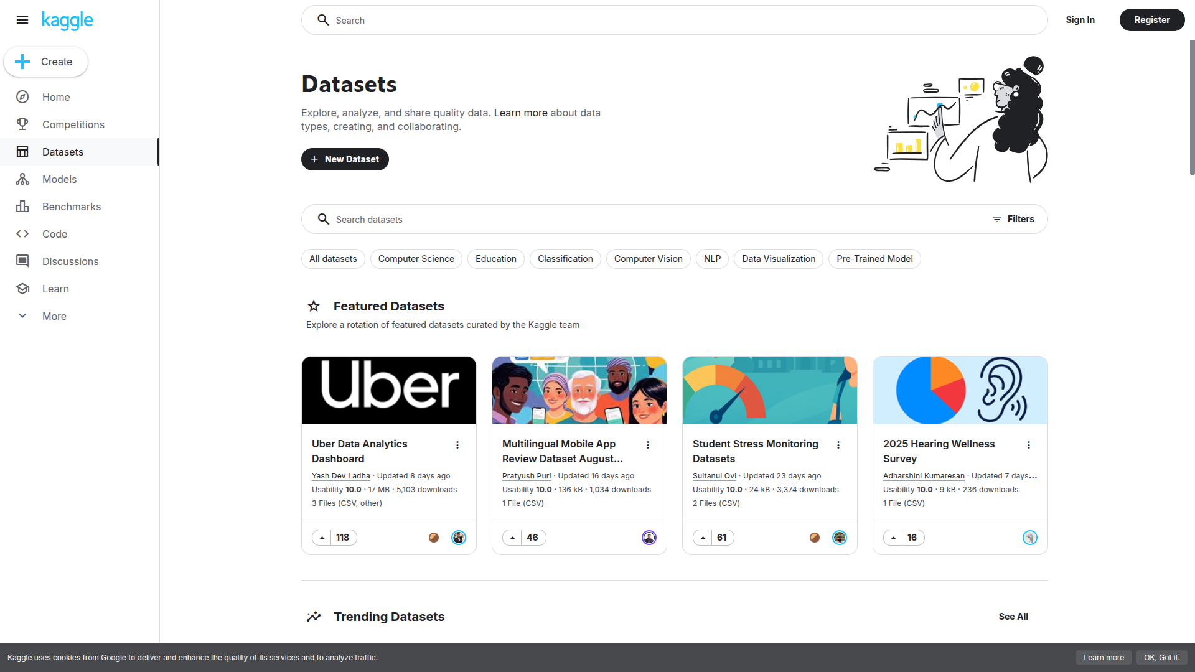Image resolution: width=1195 pixels, height=672 pixels.
Task: Select the Computer Vision category chip
Action: [648, 259]
